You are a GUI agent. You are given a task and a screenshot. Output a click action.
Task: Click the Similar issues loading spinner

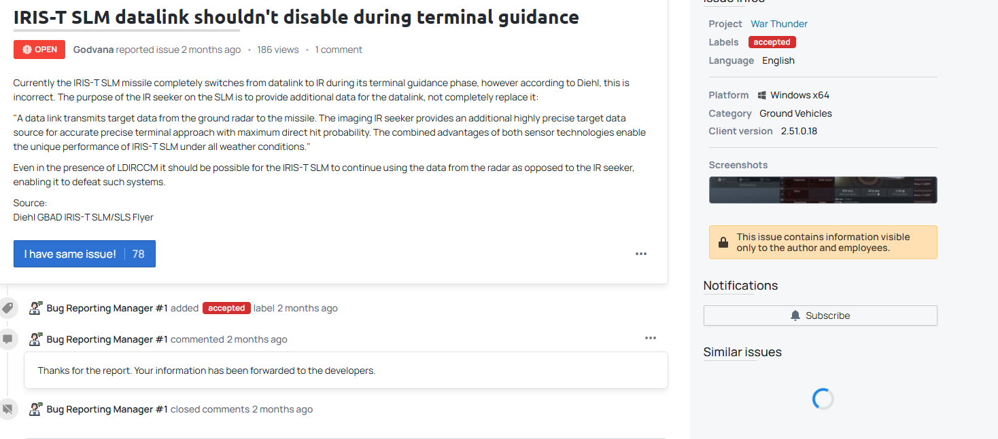pos(823,399)
